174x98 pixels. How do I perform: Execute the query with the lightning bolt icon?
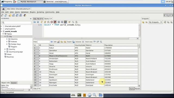click(42, 22)
